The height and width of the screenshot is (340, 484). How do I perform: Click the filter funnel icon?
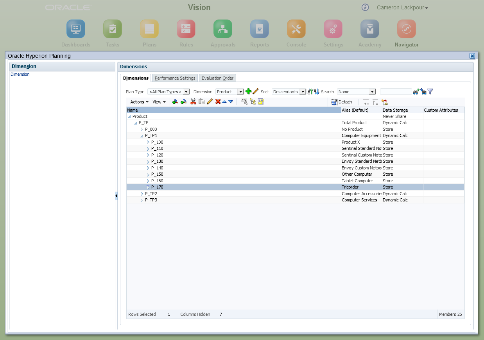(x=430, y=91)
